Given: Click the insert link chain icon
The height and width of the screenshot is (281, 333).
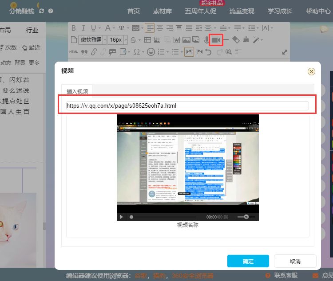Looking at the screenshot, I should click(x=94, y=52).
